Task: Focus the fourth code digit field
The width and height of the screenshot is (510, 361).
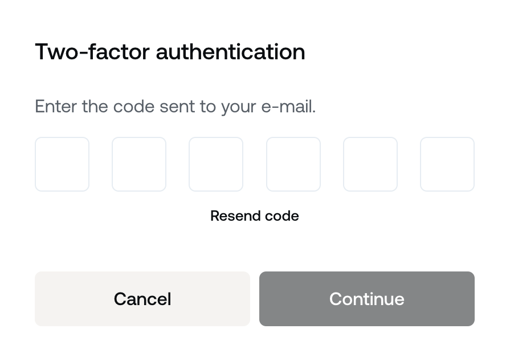Action: [293, 164]
